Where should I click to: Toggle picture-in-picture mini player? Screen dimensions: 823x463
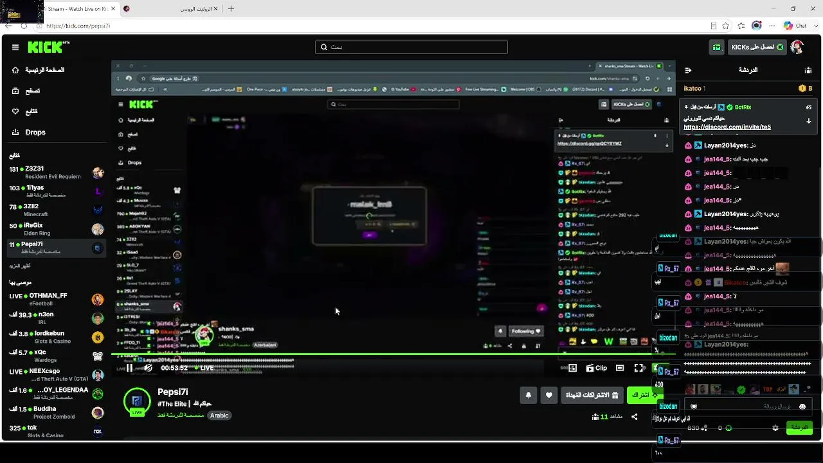(572, 368)
